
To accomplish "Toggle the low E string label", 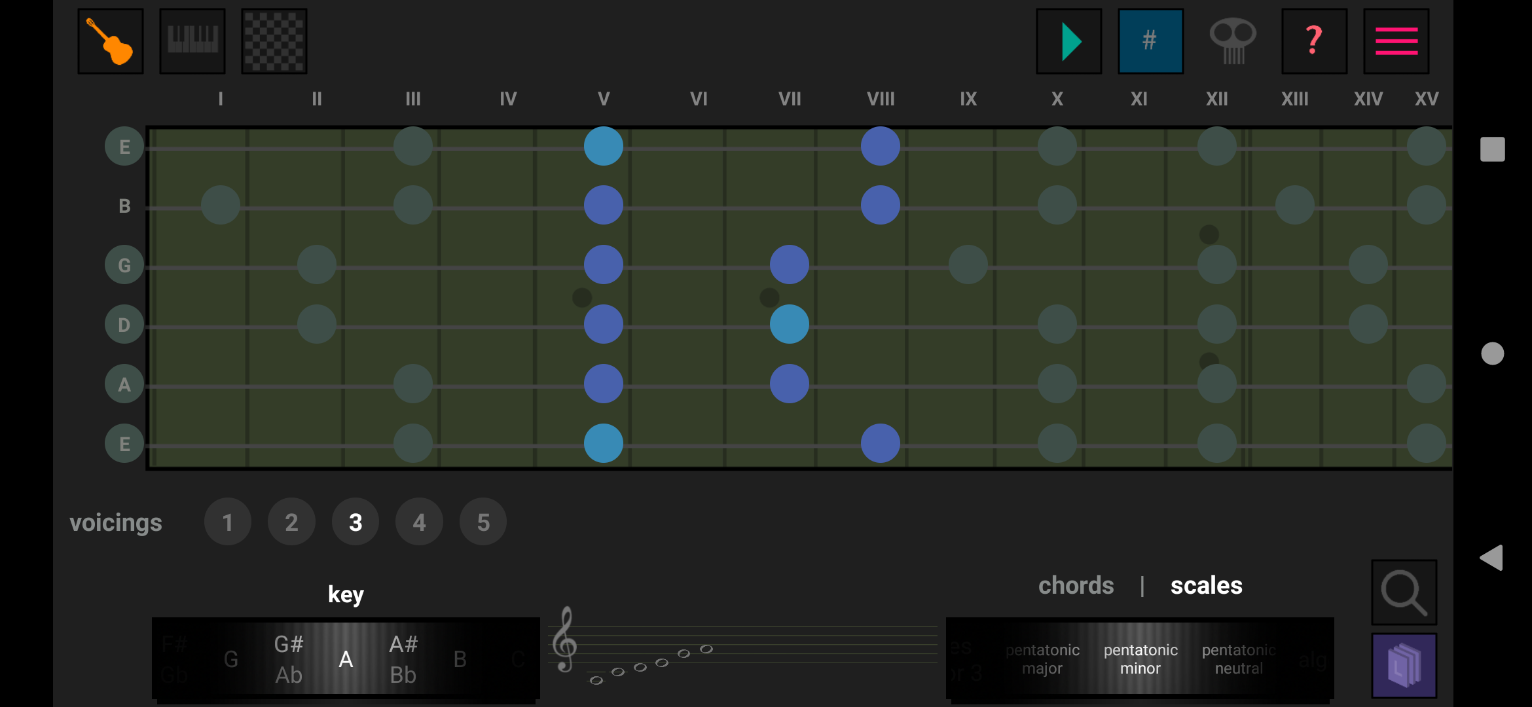I will (124, 444).
